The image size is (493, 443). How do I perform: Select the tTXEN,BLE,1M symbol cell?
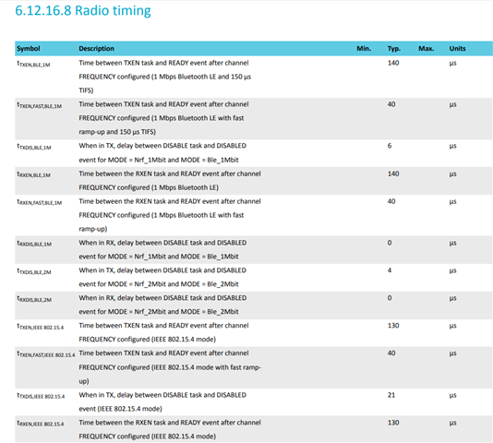pyautogui.click(x=33, y=64)
